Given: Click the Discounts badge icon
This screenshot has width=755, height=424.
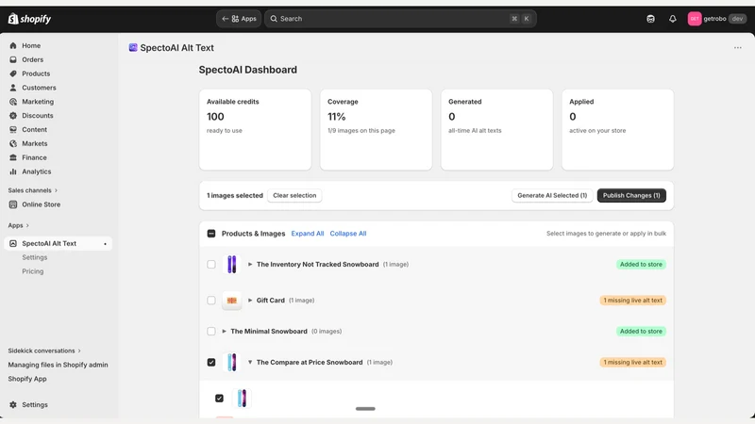Looking at the screenshot, I should (x=13, y=115).
